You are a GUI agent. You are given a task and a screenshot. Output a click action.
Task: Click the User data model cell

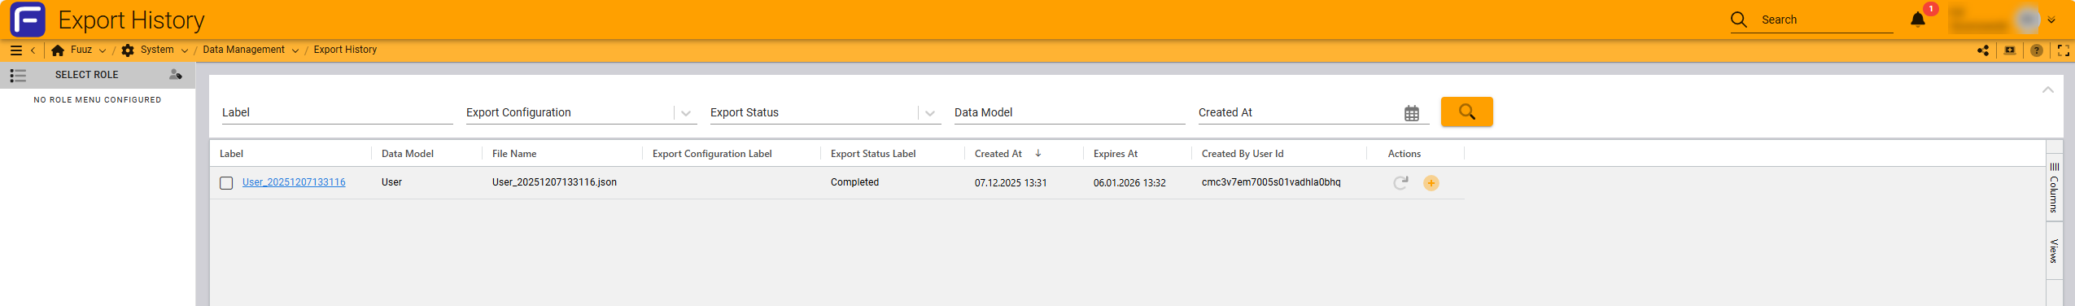coord(391,182)
